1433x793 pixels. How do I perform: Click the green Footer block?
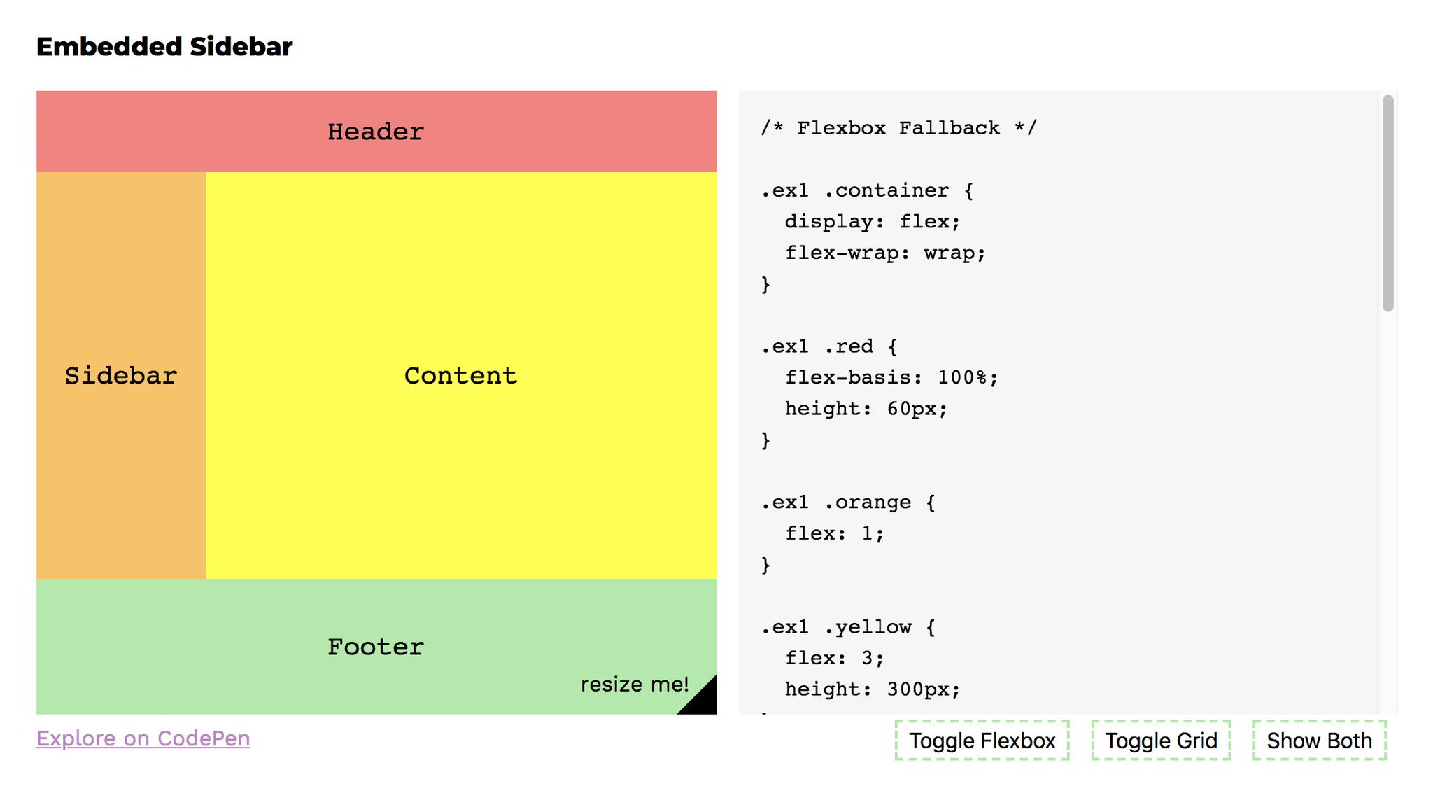click(x=376, y=647)
